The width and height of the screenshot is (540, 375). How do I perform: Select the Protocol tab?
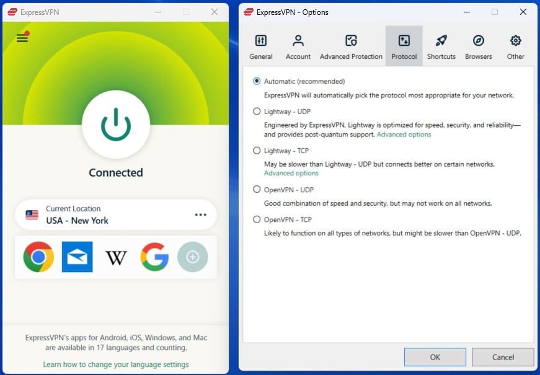click(404, 46)
